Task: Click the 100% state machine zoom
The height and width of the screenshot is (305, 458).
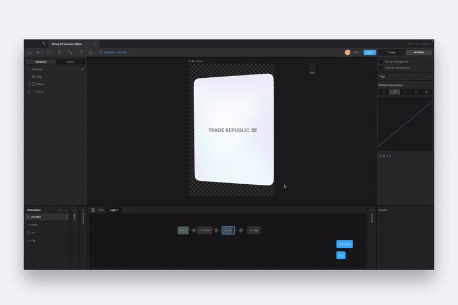Action: 101,210
